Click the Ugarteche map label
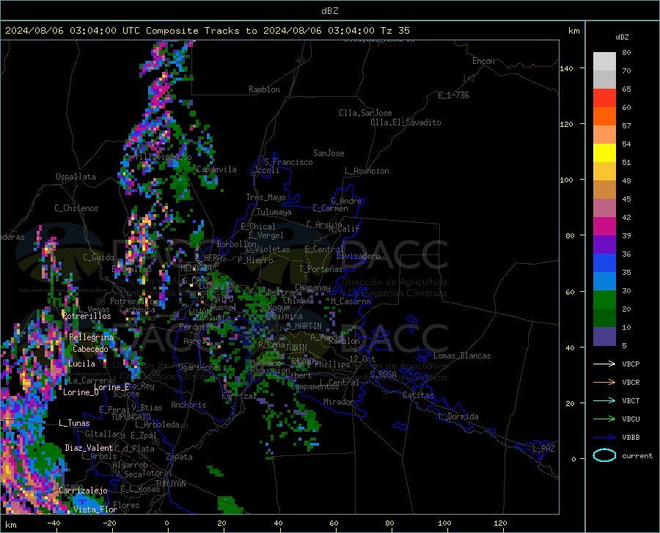This screenshot has width=660, height=533. coord(198,367)
